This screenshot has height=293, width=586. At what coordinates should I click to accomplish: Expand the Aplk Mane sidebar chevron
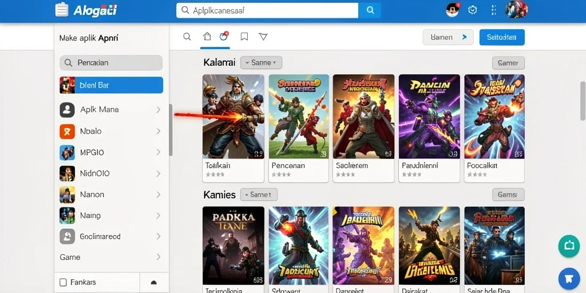click(159, 110)
